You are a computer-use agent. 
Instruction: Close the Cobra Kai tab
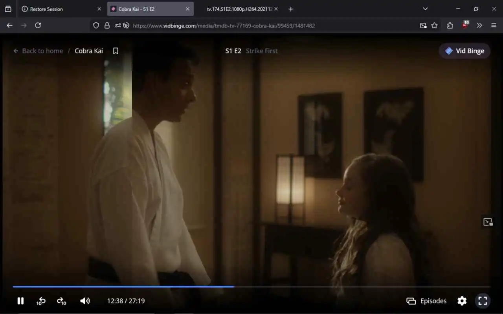pos(187,9)
